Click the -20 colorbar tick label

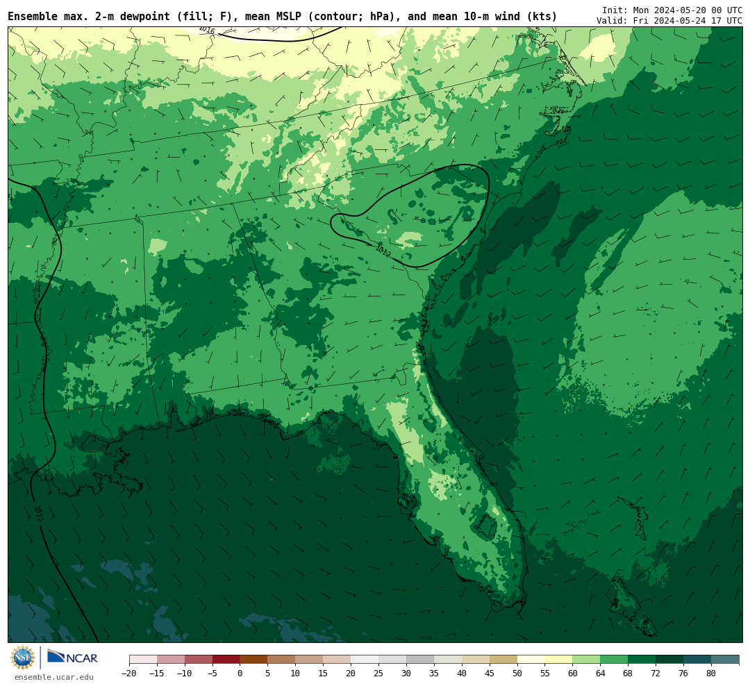129,673
